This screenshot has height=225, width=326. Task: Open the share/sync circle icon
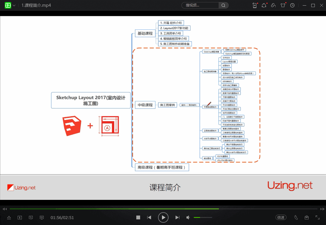(264, 5)
